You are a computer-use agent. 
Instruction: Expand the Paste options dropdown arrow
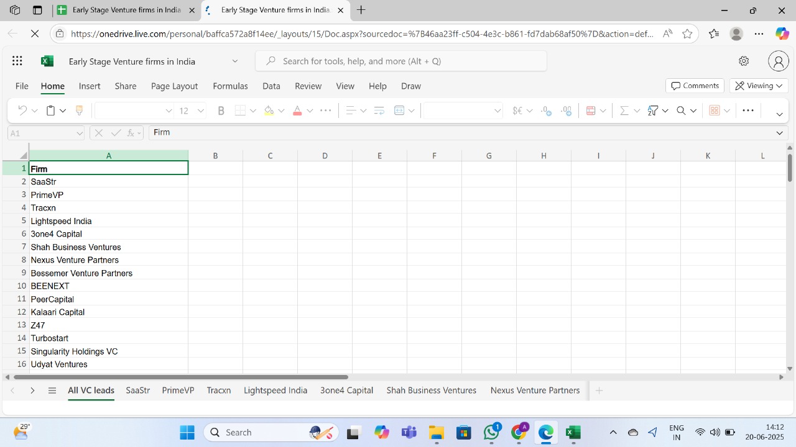pos(63,111)
